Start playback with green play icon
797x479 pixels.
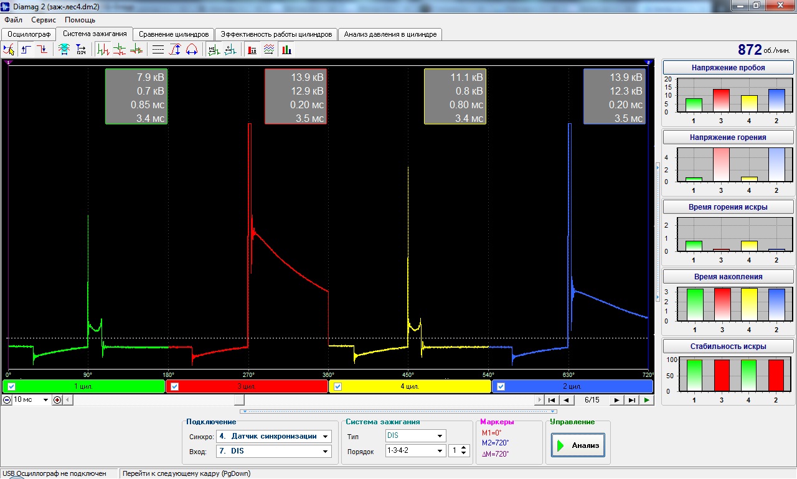(648, 400)
